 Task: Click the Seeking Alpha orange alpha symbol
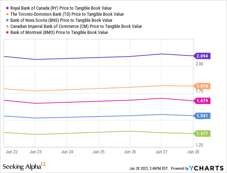(43, 164)
